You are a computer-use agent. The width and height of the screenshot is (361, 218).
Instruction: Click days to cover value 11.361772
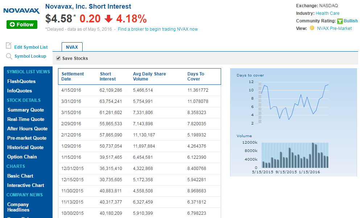(x=198, y=90)
